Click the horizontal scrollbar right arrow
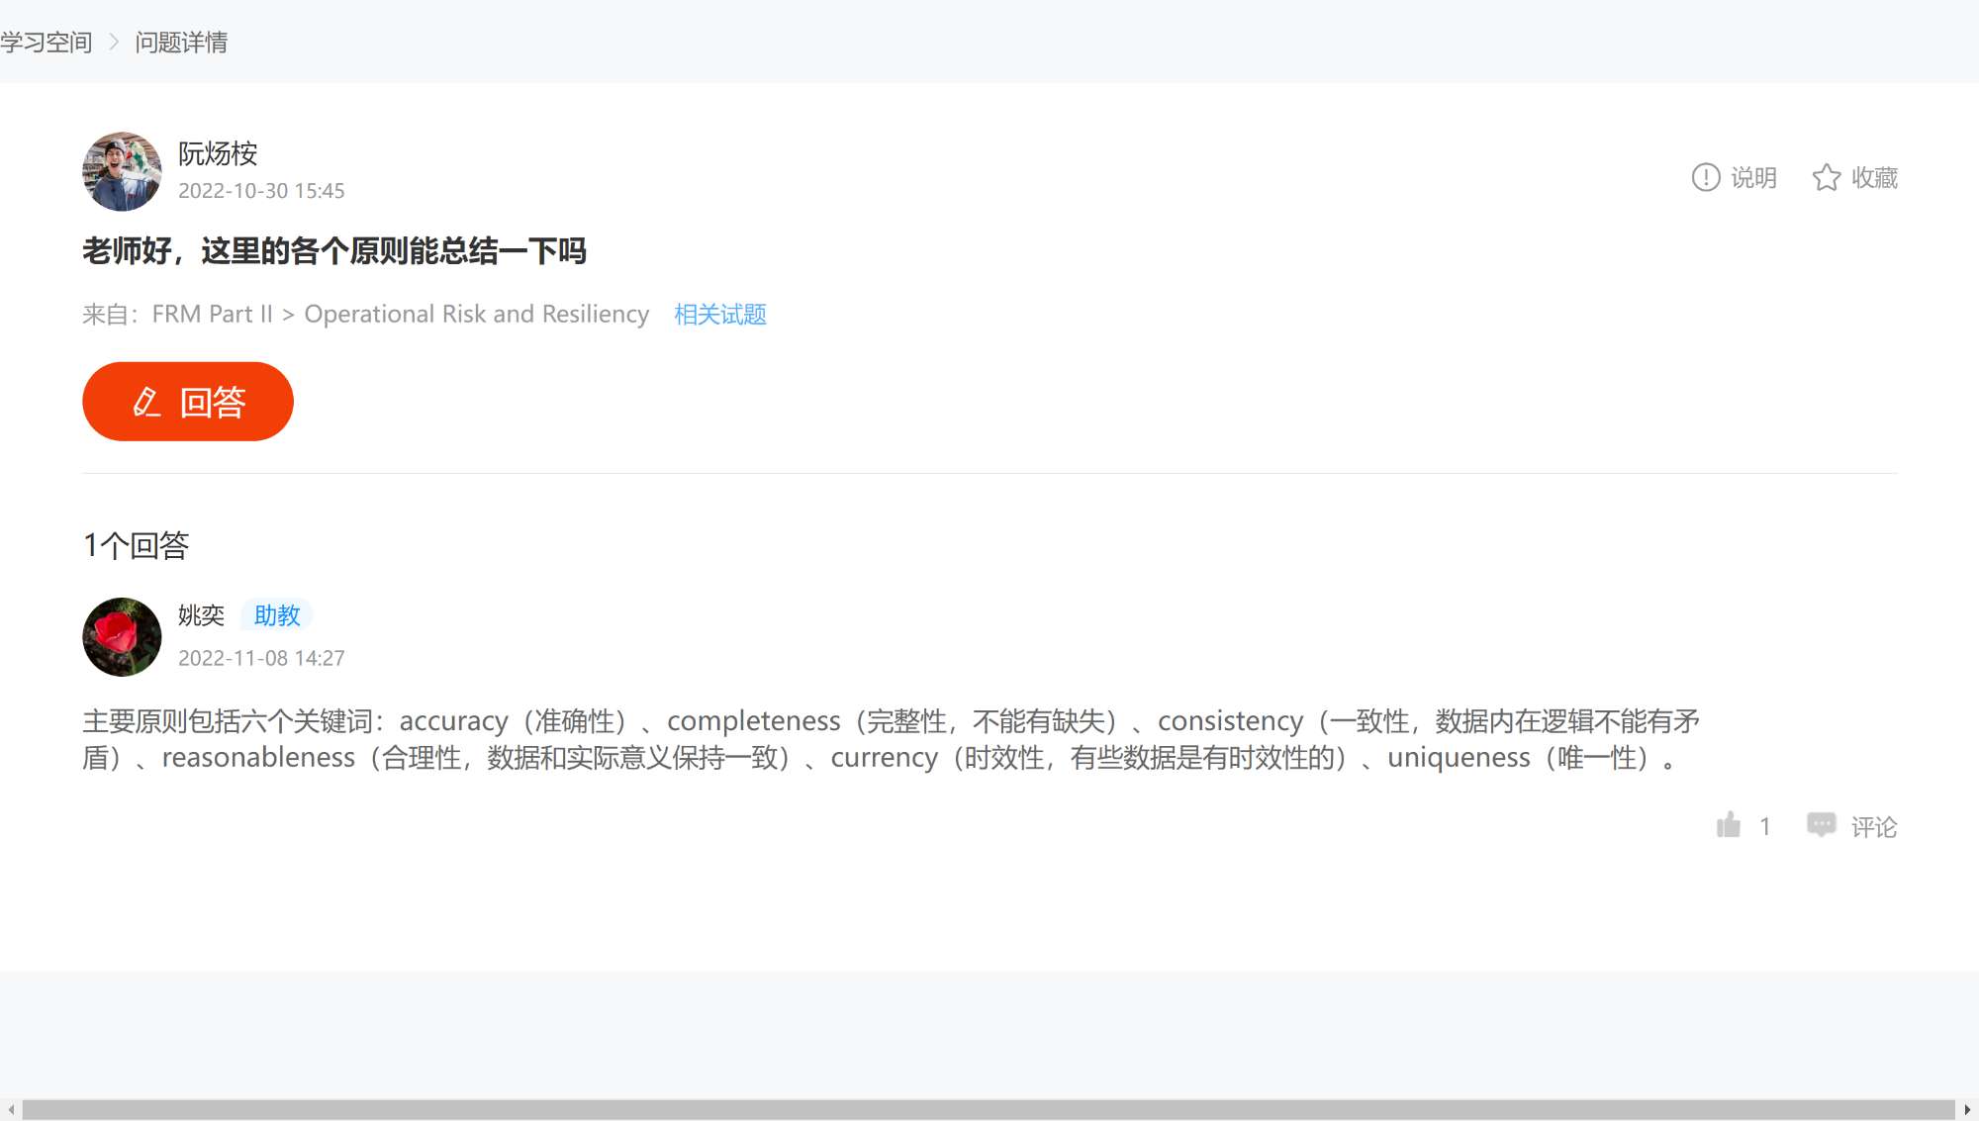This screenshot has width=1979, height=1121. coord(1967,1110)
